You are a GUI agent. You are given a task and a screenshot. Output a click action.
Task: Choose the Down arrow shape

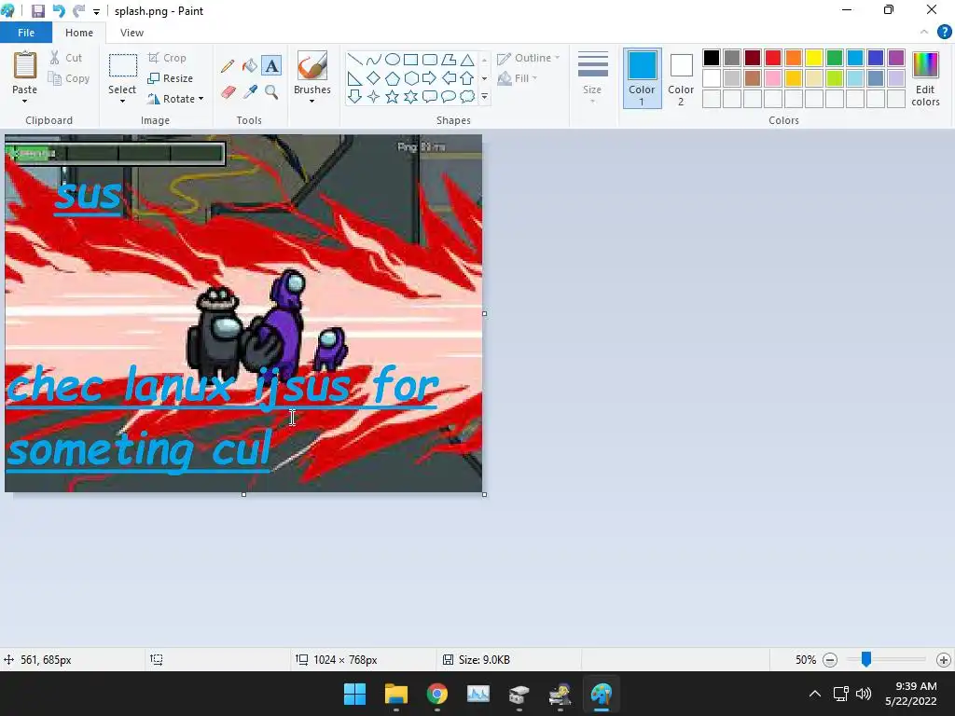point(354,96)
